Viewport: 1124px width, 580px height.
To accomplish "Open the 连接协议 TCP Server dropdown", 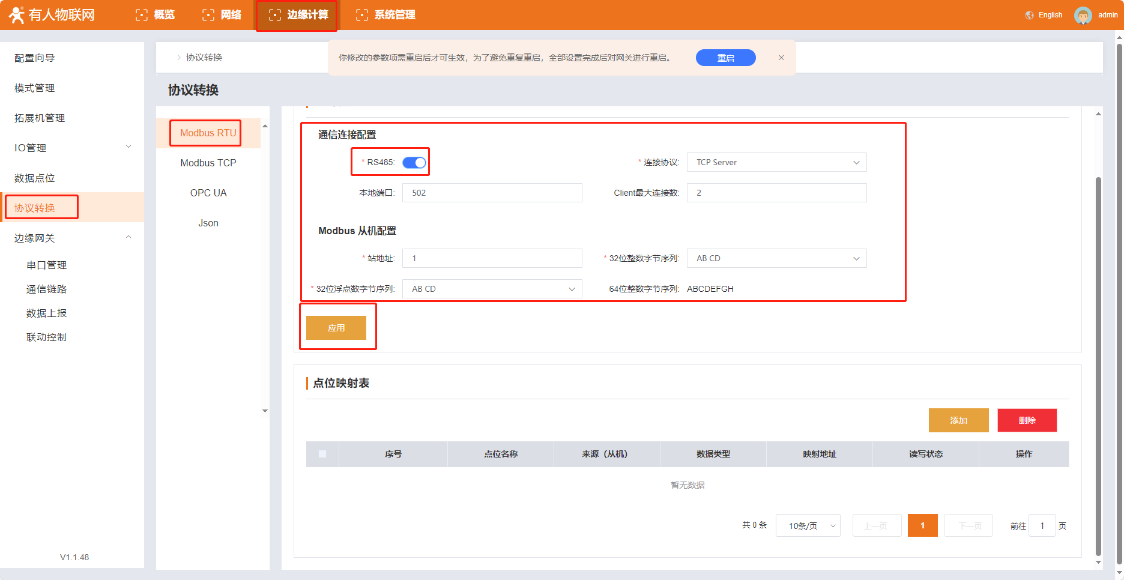I will [x=776, y=163].
